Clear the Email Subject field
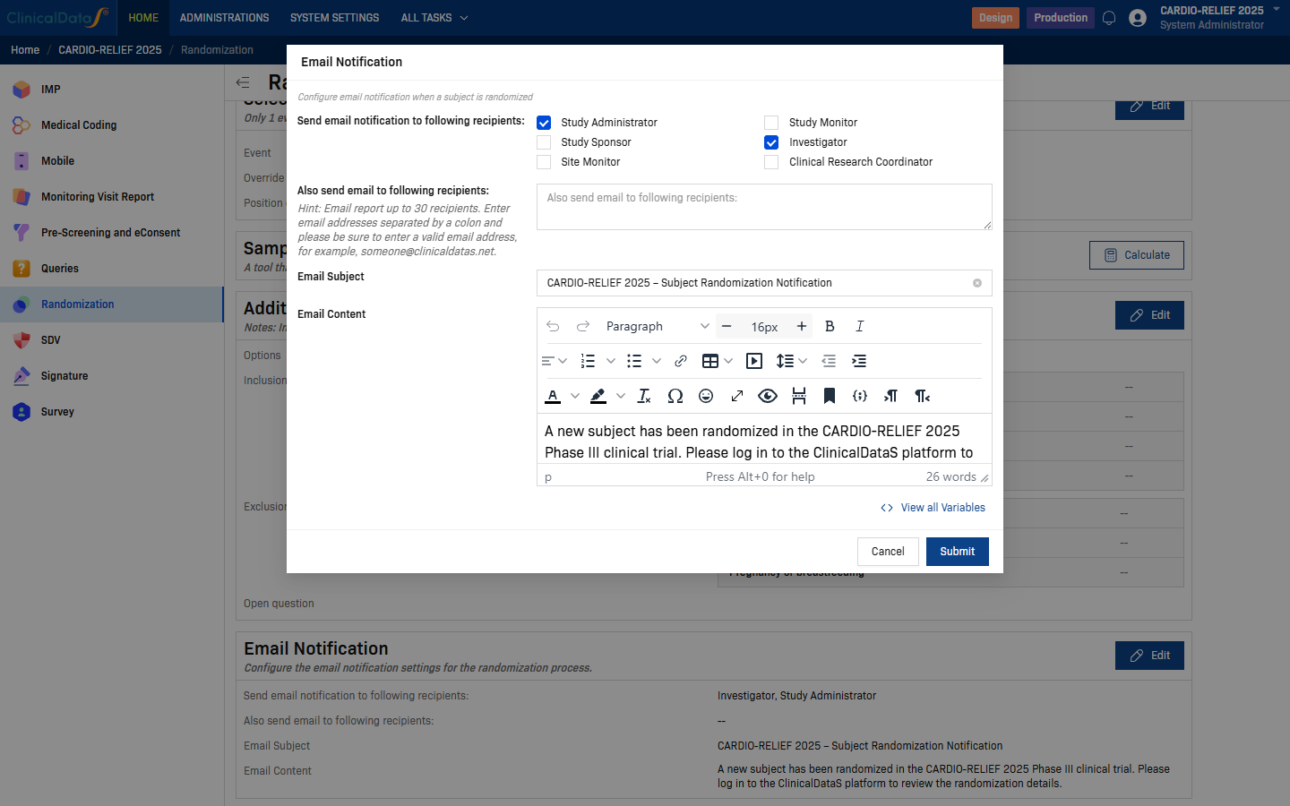 click(x=977, y=283)
